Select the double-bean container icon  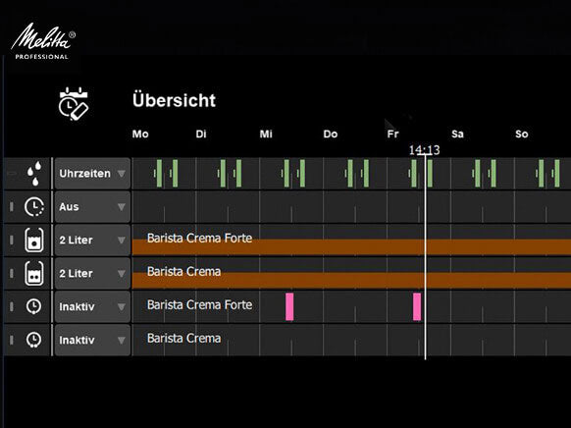34,274
